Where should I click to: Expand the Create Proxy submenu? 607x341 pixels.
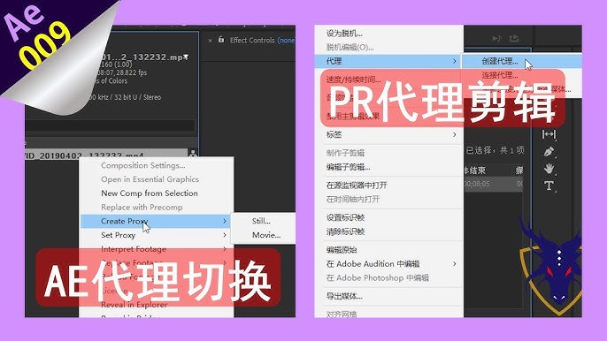(155, 221)
